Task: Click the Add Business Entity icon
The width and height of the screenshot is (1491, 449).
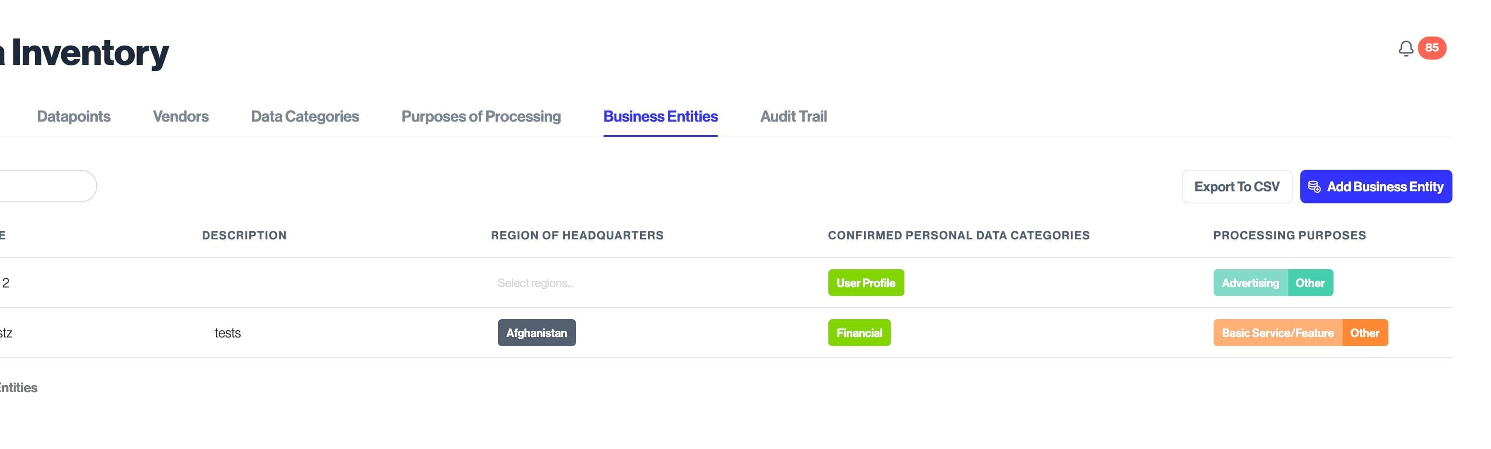Action: [x=1314, y=187]
